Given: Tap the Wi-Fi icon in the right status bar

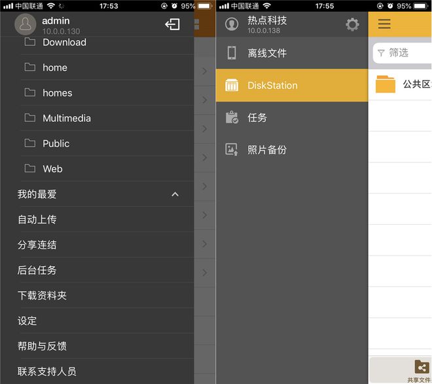Looking at the screenshot, I should coord(266,5).
